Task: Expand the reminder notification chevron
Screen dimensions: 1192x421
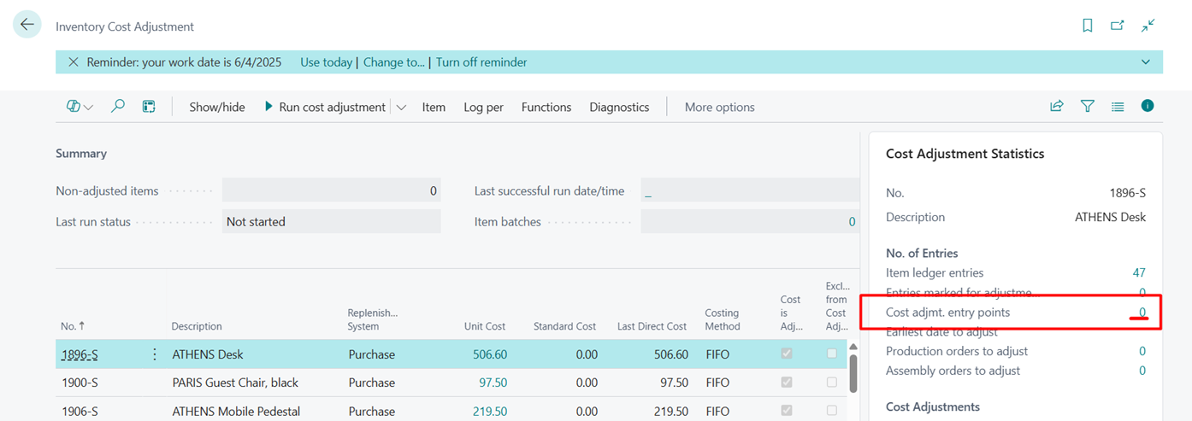Action: coord(1146,62)
